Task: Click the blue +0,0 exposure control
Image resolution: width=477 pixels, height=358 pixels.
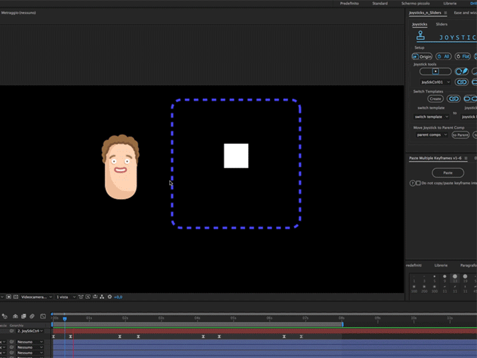Action: tap(117, 297)
